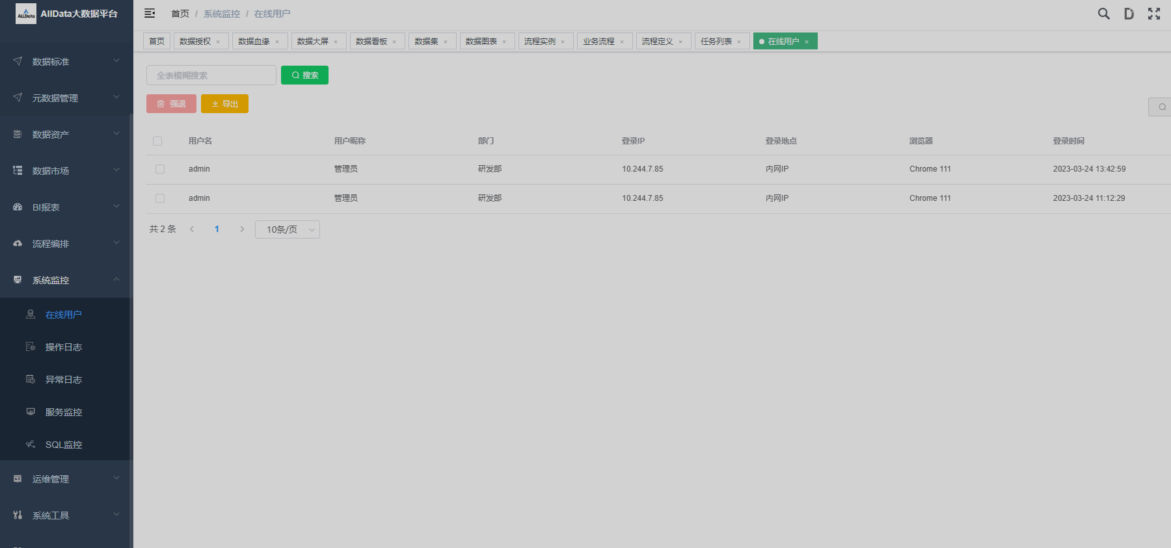
Task: Click the search toggle icon right of table
Action: point(1161,107)
